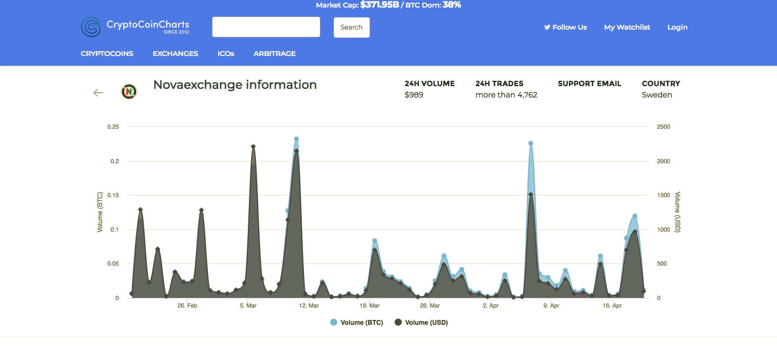Click the 12. Mar axis label
The height and width of the screenshot is (355, 777).
pyautogui.click(x=309, y=305)
